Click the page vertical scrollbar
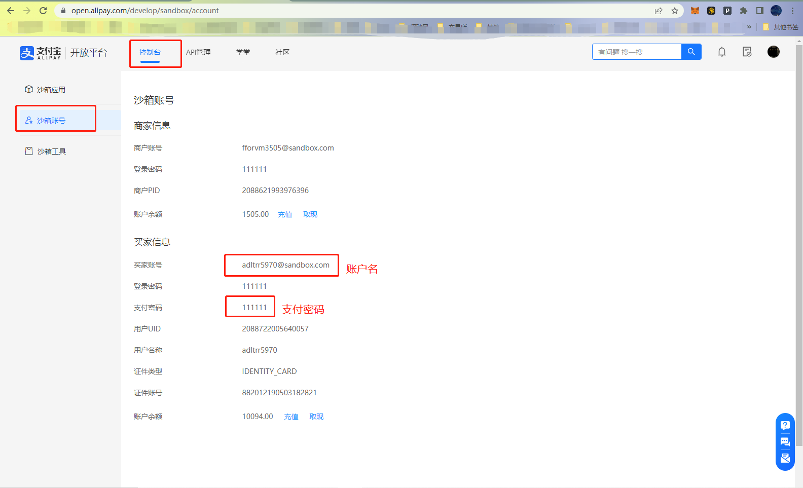The width and height of the screenshot is (803, 488). 799,245
